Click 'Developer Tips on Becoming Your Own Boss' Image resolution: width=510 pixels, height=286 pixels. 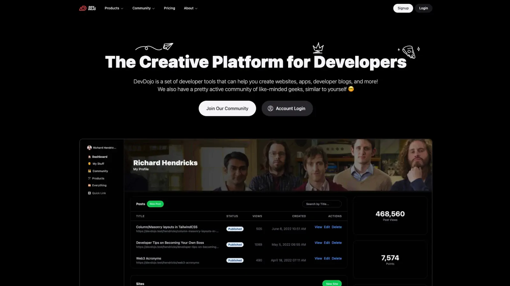(x=170, y=243)
